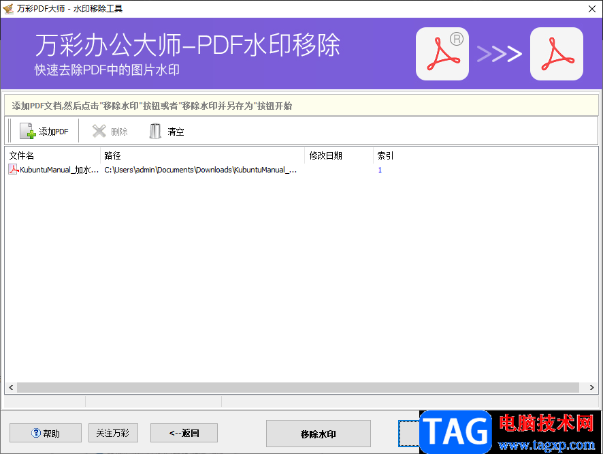Click the 索引 column header

coord(385,155)
